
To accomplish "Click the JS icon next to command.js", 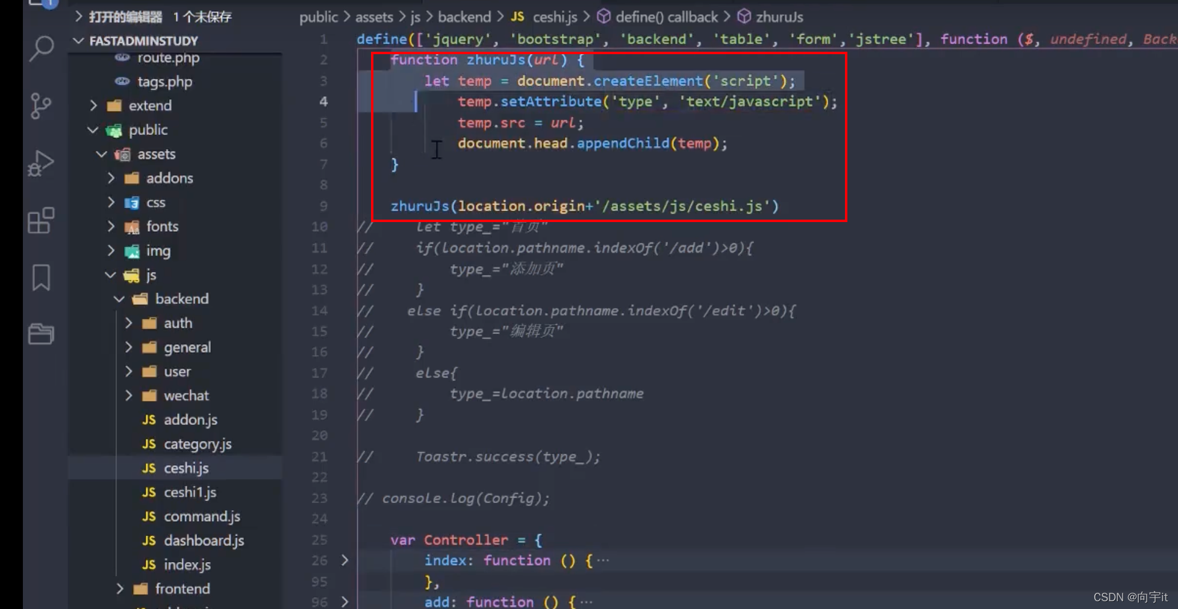I will point(148,516).
